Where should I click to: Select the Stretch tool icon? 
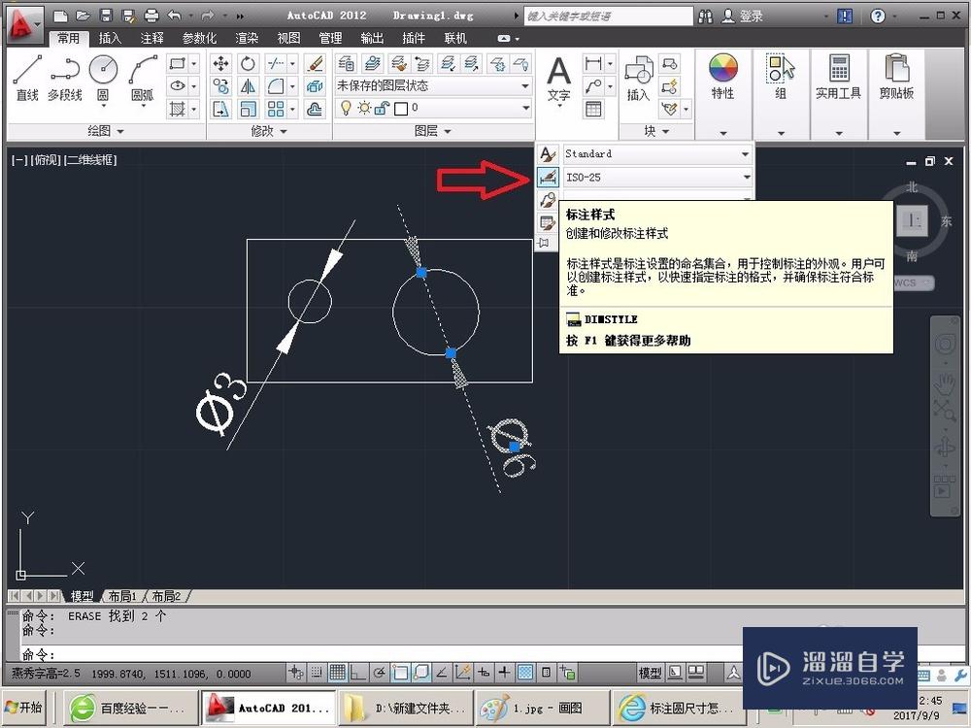tap(220, 110)
